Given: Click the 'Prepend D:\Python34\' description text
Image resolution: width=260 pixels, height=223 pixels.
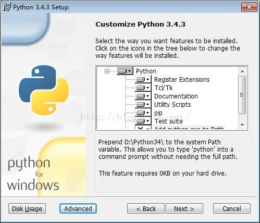Looking at the screenshot, I should [x=168, y=150].
